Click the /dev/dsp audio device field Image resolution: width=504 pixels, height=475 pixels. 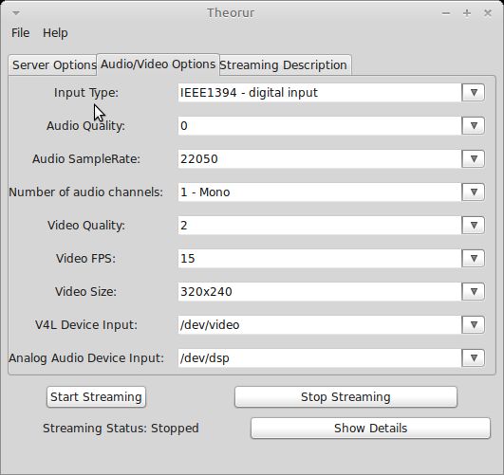[x=320, y=358]
